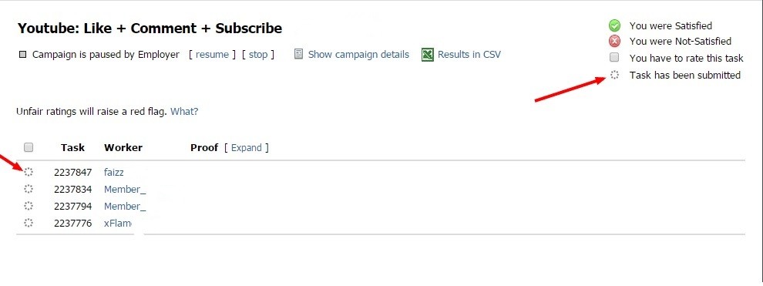The height and width of the screenshot is (286, 763).
Task: Expand the Proof column
Action: pyautogui.click(x=246, y=148)
